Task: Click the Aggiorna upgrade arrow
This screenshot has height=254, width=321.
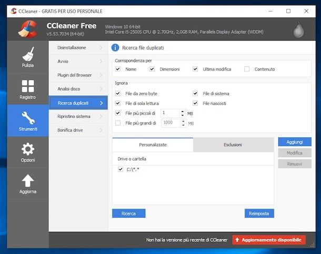Action: point(28,184)
